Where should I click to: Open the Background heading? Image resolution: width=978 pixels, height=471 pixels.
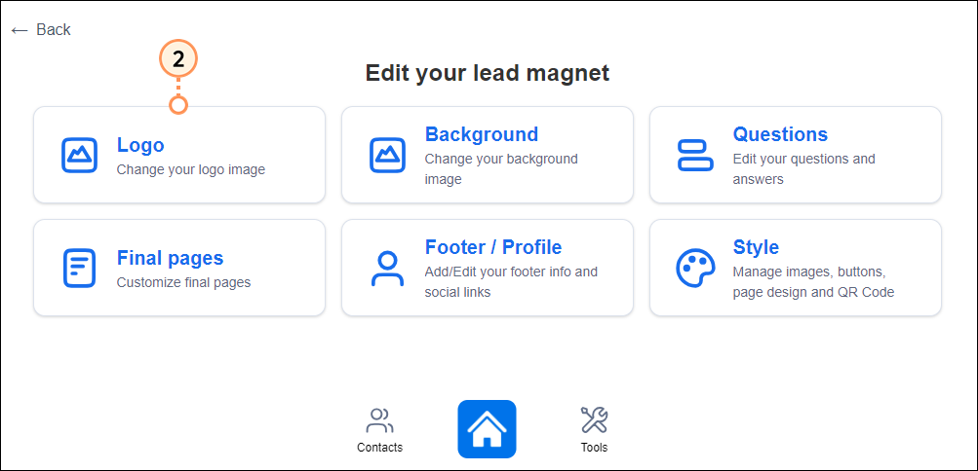482,134
